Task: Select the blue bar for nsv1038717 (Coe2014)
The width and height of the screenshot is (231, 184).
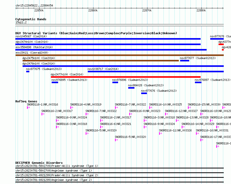Action: pos(156,72)
